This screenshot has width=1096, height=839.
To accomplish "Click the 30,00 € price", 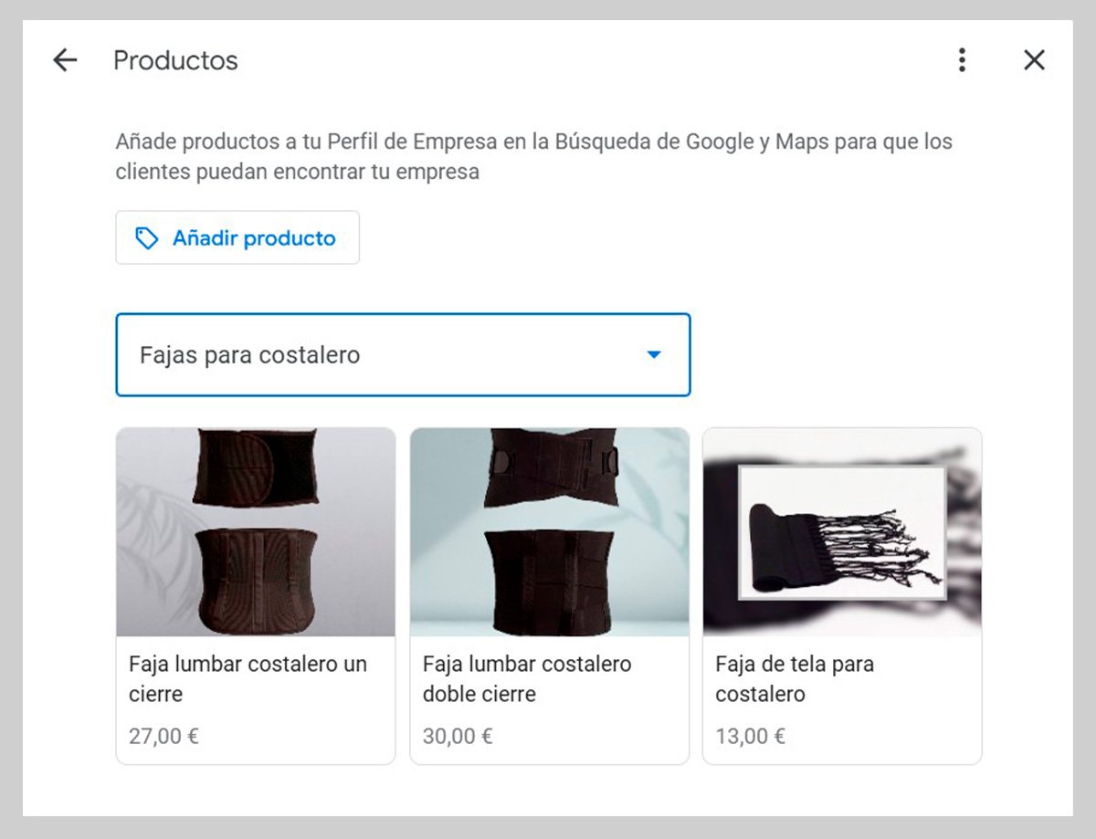I will pos(458,736).
